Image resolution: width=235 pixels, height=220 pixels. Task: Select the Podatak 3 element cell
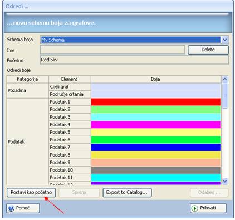(x=70, y=117)
